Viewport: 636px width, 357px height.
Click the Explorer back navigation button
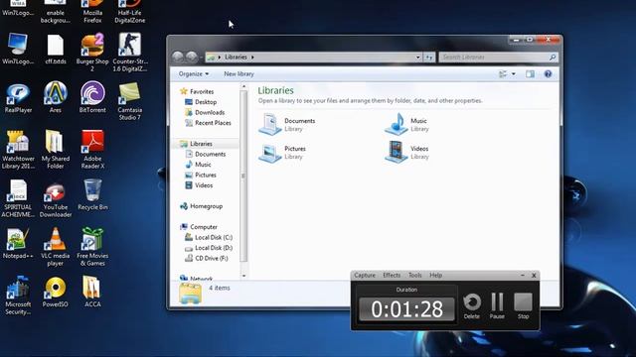[178, 58]
